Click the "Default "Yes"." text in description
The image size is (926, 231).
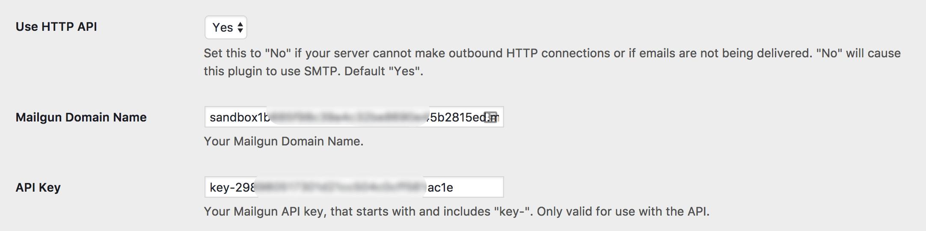click(383, 71)
